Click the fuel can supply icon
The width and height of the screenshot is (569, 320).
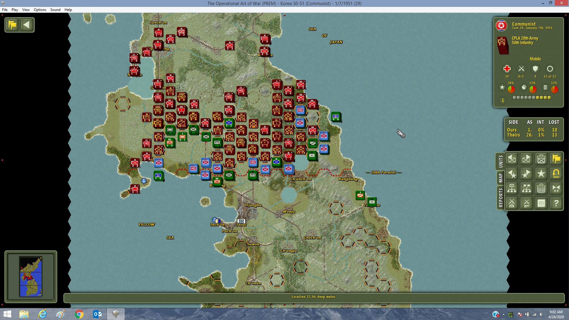(545, 87)
